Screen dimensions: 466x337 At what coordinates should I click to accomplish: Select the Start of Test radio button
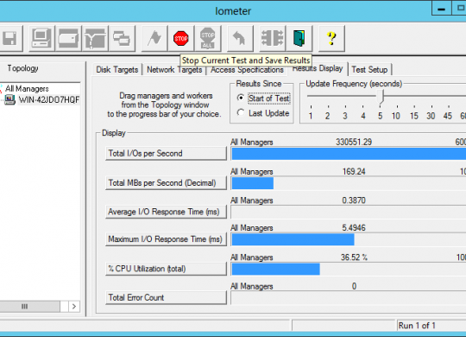[x=241, y=98]
